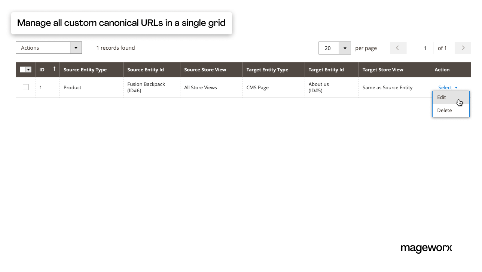Click the previous page arrow button
482x272 pixels.
click(x=398, y=48)
